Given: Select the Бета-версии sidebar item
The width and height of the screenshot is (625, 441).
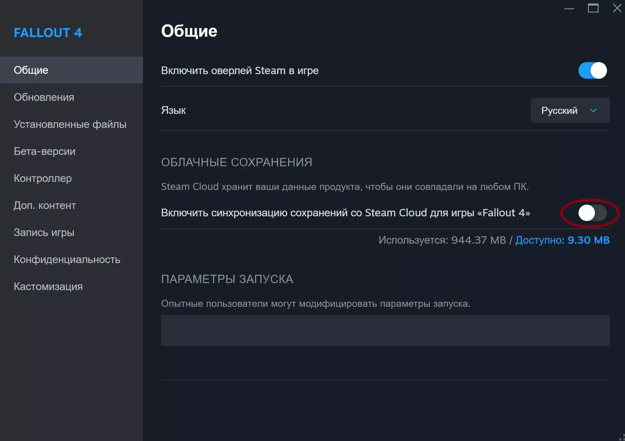Looking at the screenshot, I should coord(44,151).
